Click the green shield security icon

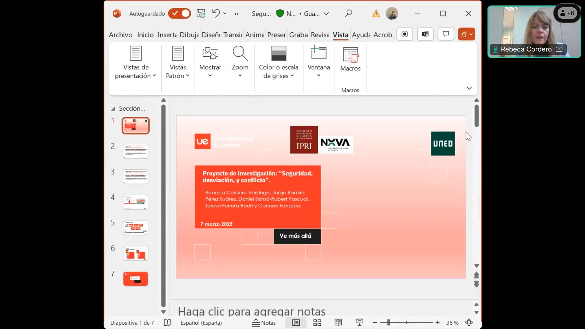280,14
